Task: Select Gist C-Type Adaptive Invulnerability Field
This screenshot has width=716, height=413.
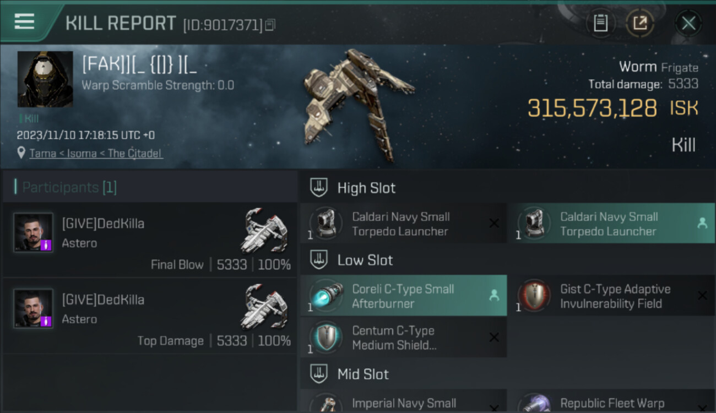Action: click(x=611, y=296)
